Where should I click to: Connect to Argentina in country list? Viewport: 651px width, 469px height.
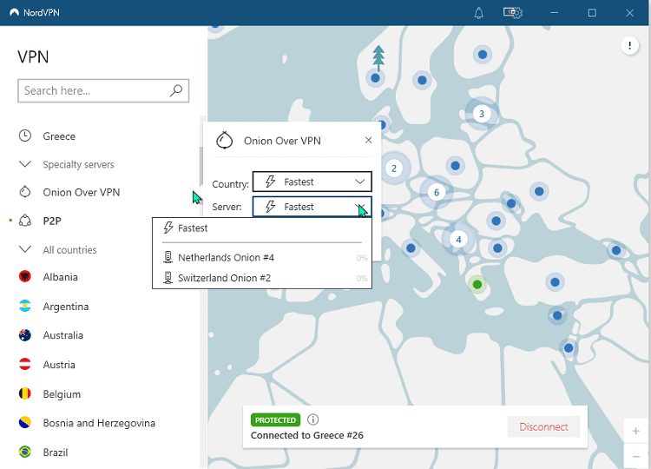click(x=66, y=307)
